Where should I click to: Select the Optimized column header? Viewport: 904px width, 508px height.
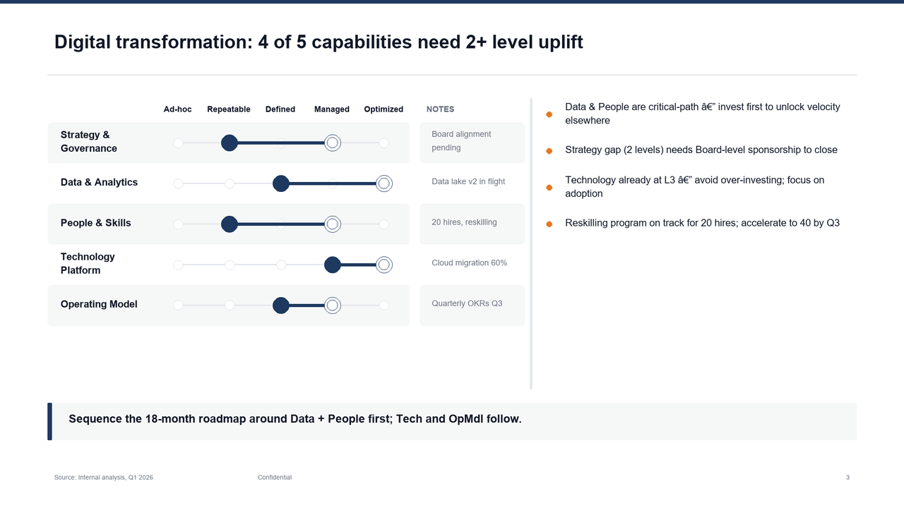(383, 109)
